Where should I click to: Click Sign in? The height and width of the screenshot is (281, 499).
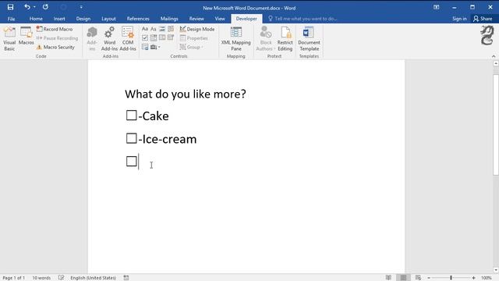(x=459, y=19)
